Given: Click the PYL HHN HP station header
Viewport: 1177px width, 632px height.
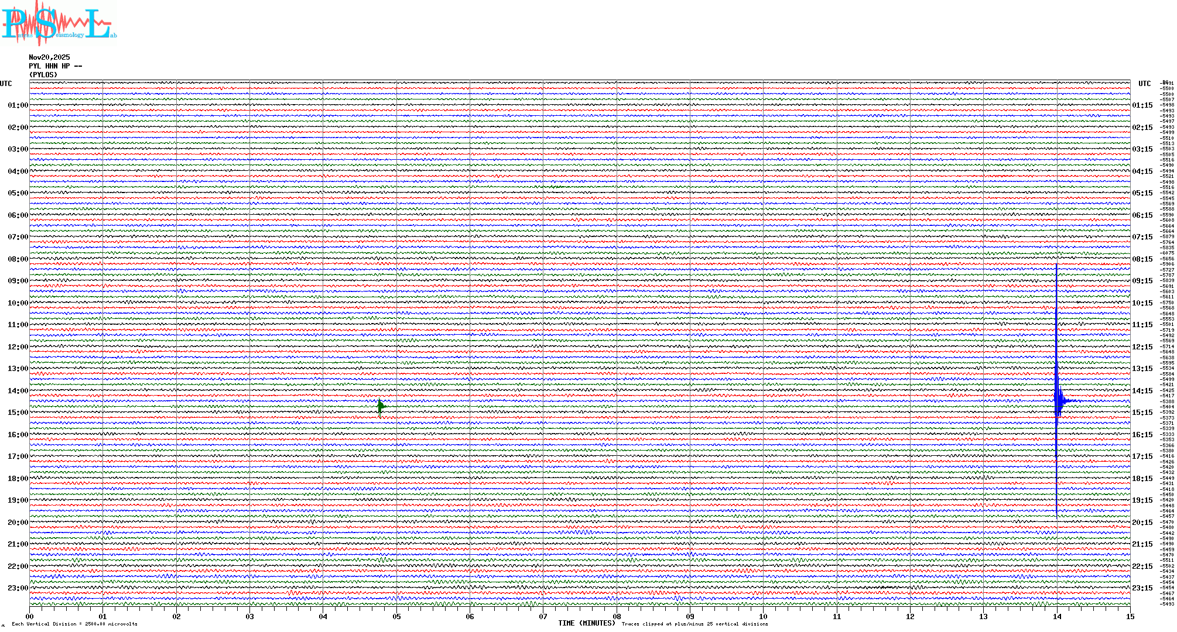Looking at the screenshot, I should (x=55, y=66).
